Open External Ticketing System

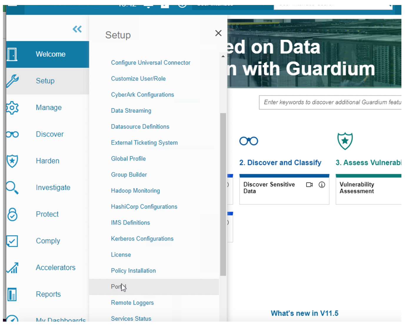click(144, 143)
